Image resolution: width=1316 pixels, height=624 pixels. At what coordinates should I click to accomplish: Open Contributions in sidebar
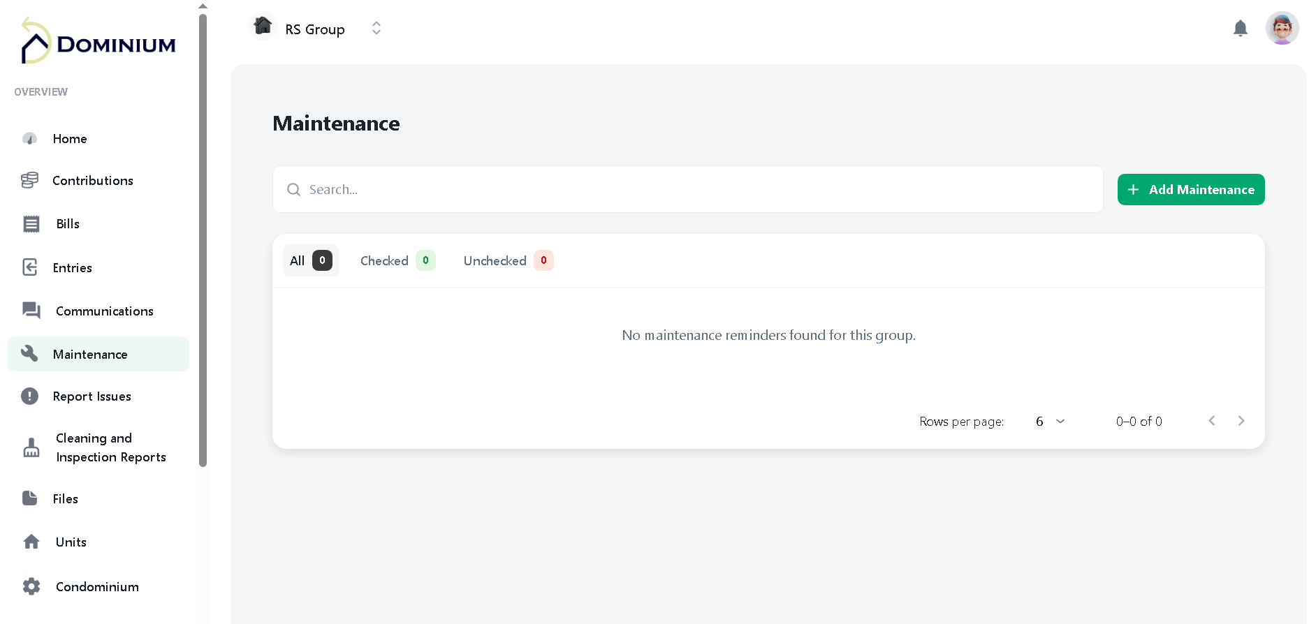point(98,180)
